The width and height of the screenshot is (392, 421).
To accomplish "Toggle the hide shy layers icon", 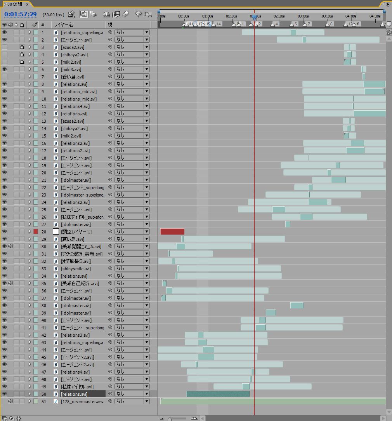I will coord(106,14).
